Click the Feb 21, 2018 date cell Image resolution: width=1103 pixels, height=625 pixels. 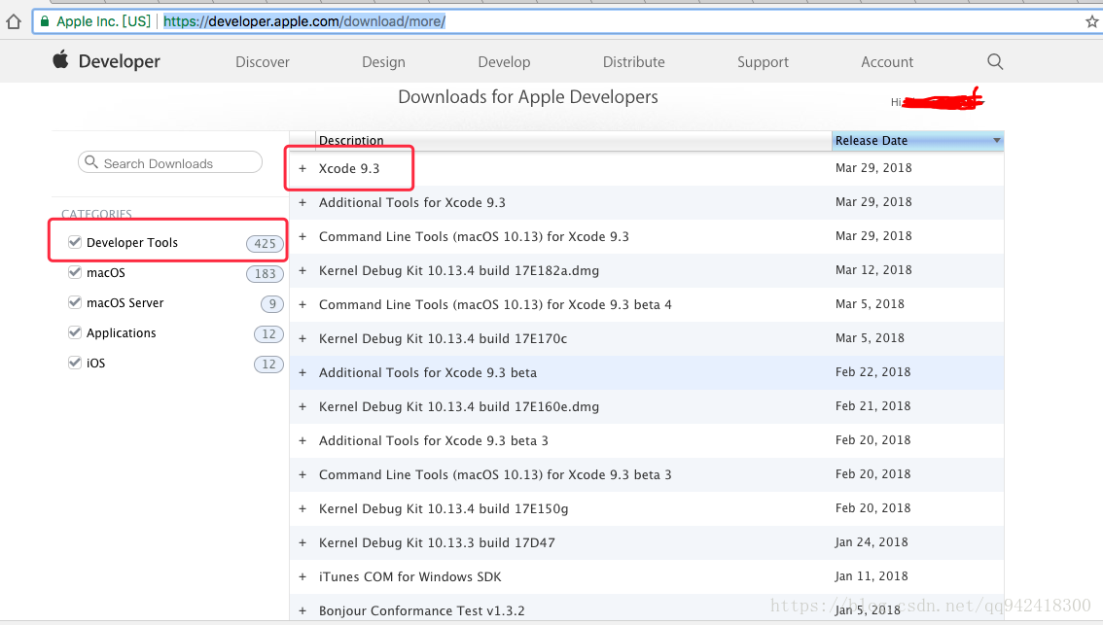tap(873, 406)
